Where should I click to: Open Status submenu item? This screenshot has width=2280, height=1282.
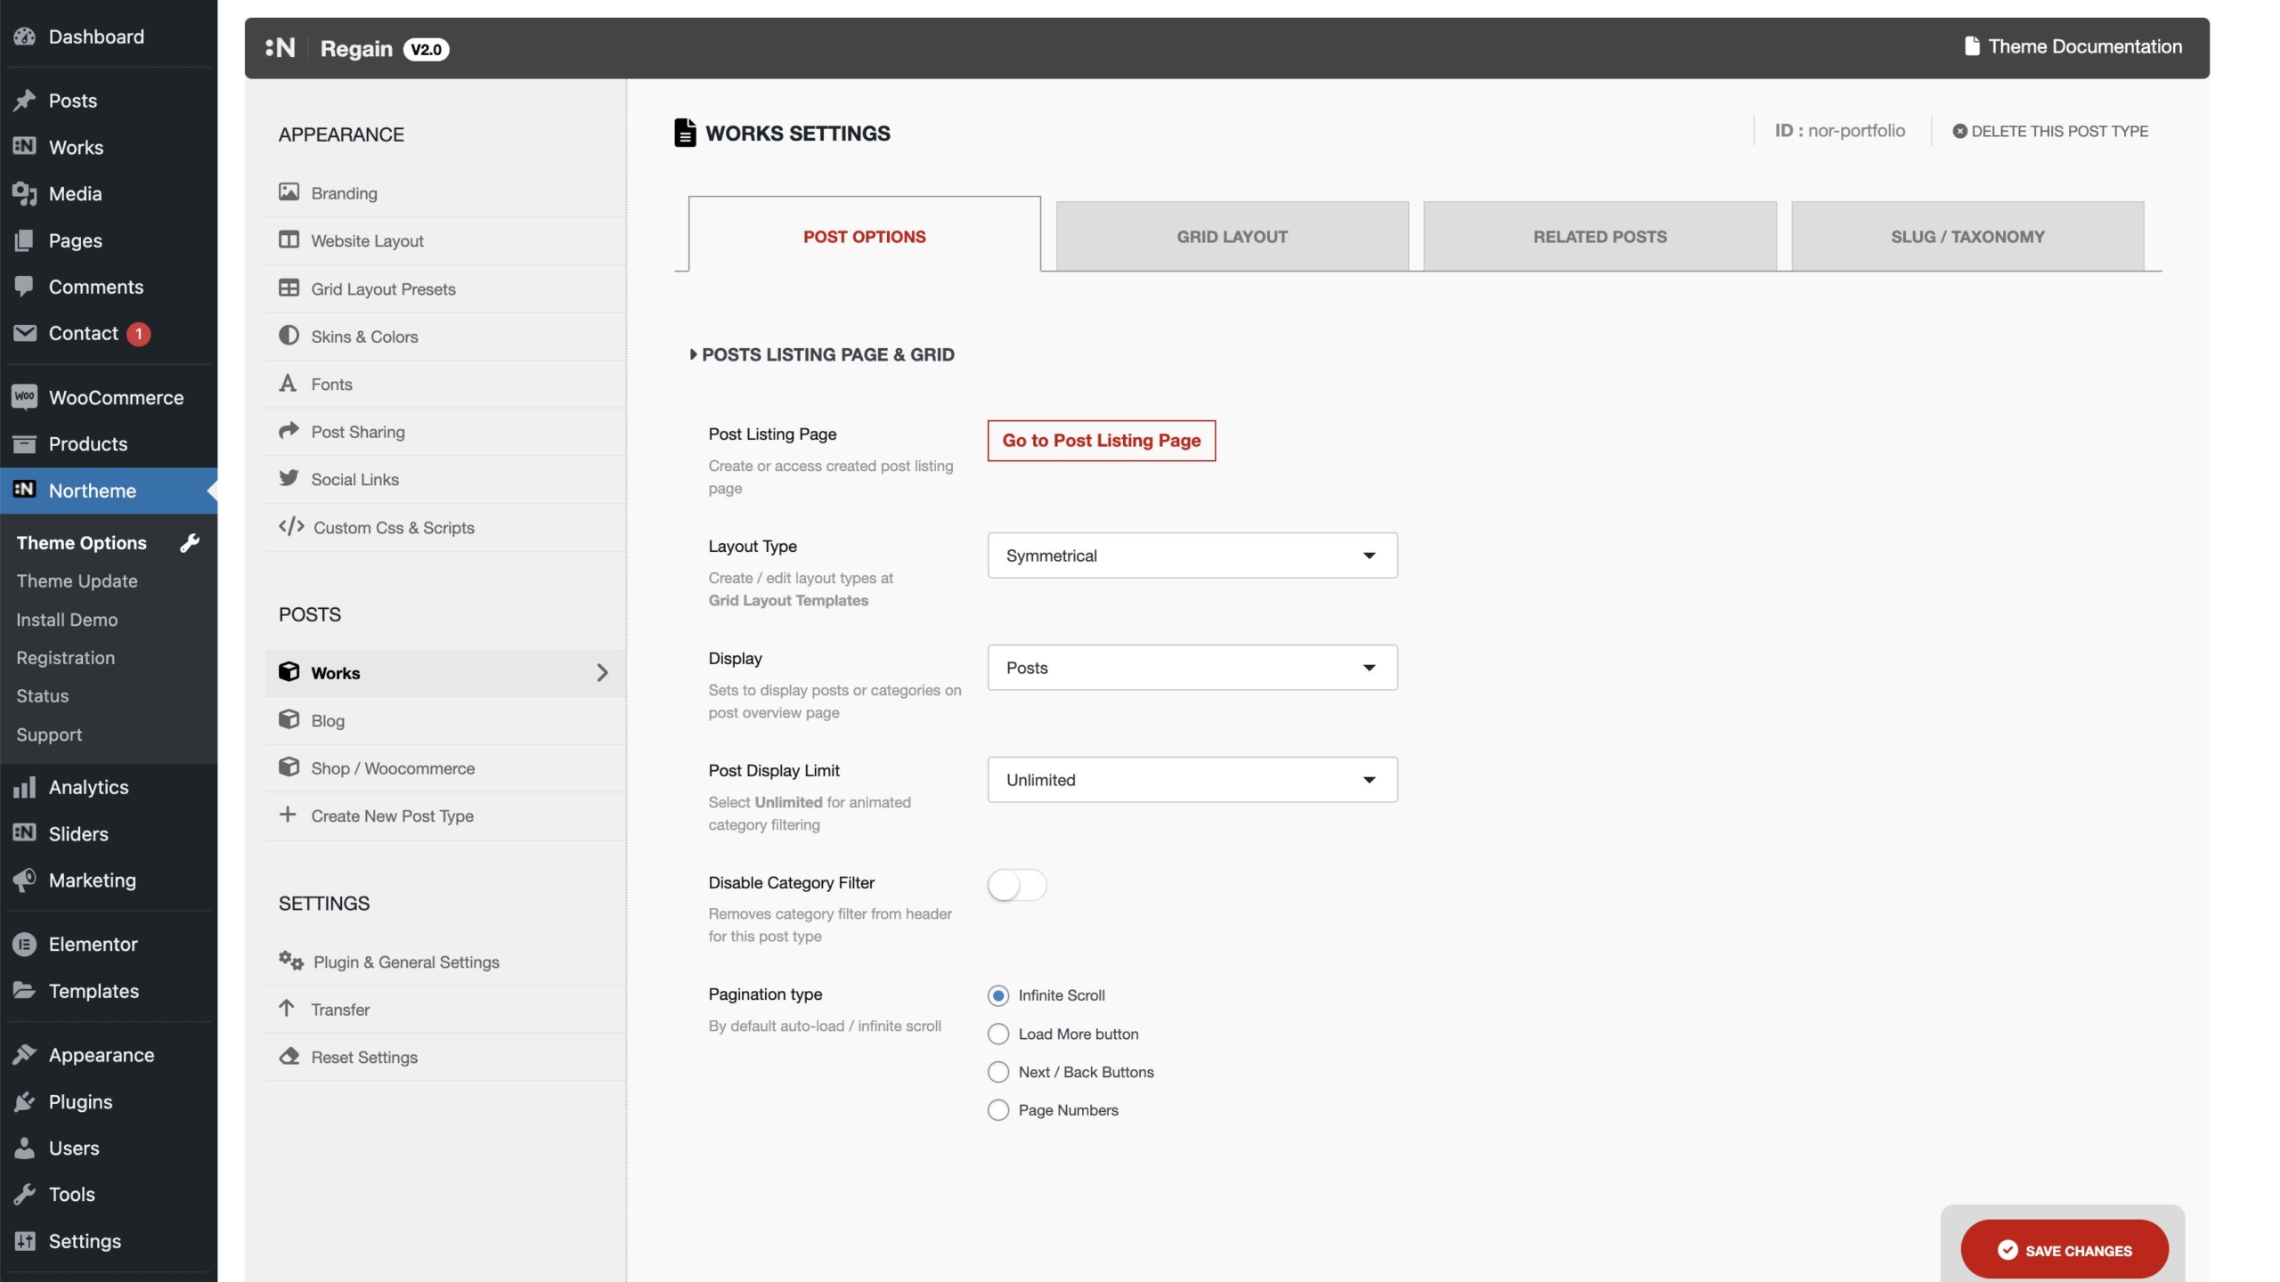[x=42, y=696]
